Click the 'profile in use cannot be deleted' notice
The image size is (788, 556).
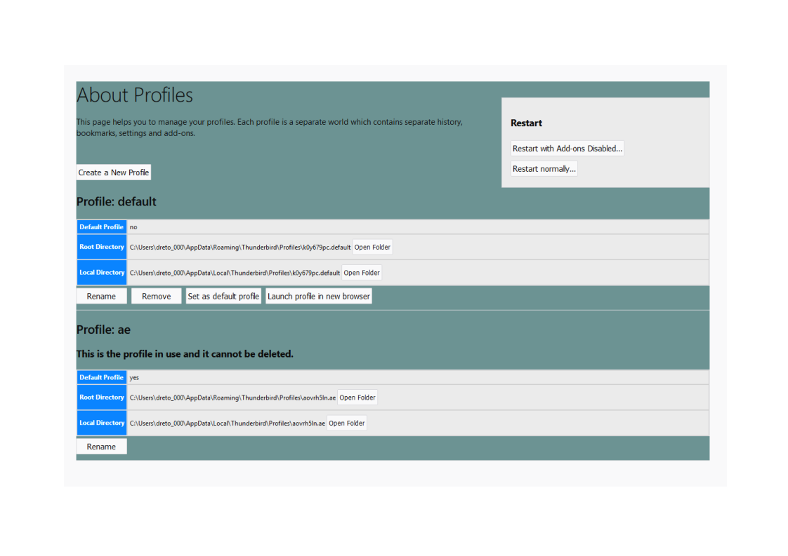(x=185, y=354)
